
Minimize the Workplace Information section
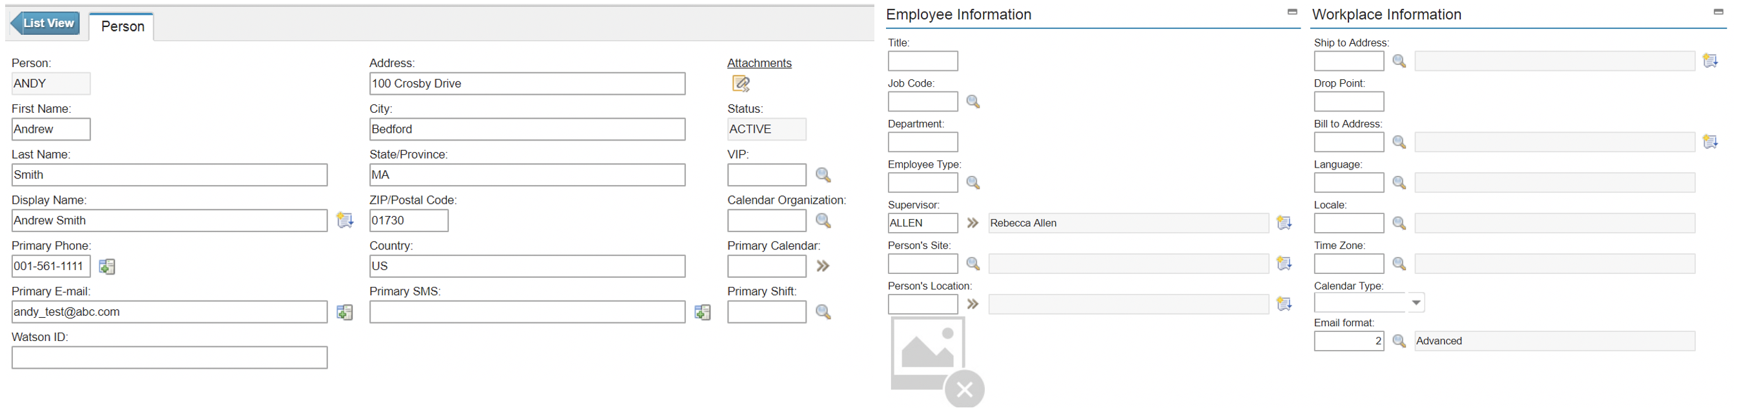(1718, 12)
